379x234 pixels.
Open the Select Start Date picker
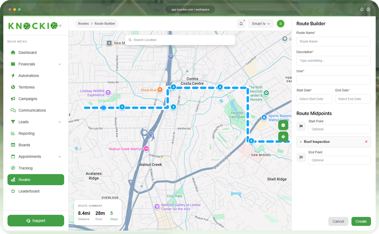coord(314,99)
